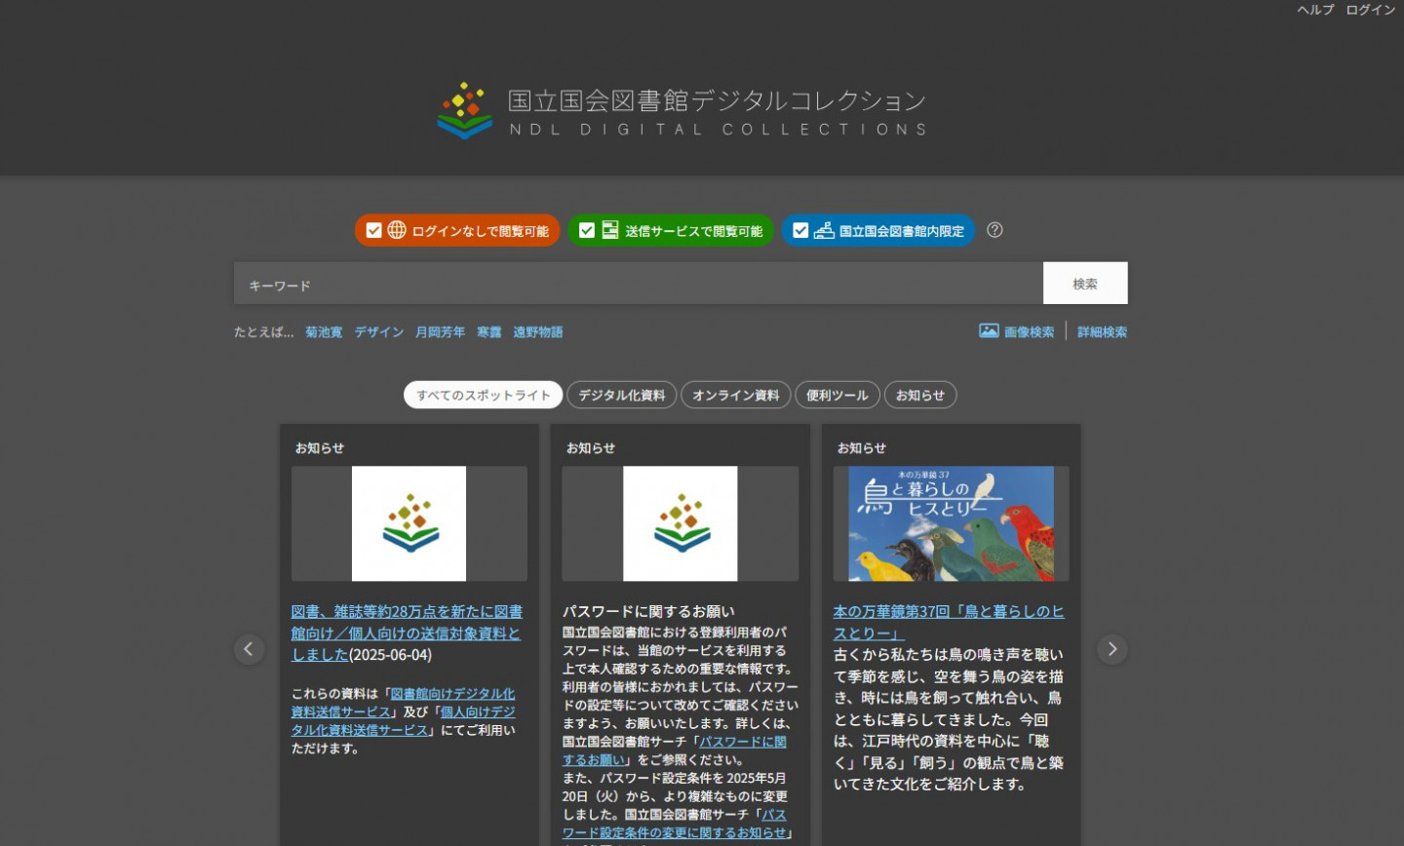Image resolution: width=1404 pixels, height=846 pixels.
Task: Click the transmission service icon in green filter
Action: click(610, 230)
